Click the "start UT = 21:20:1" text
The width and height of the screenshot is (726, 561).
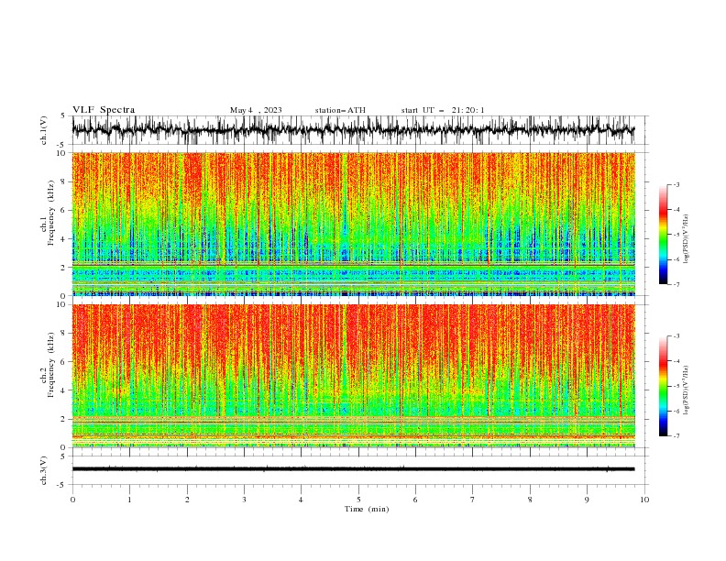[x=443, y=110]
